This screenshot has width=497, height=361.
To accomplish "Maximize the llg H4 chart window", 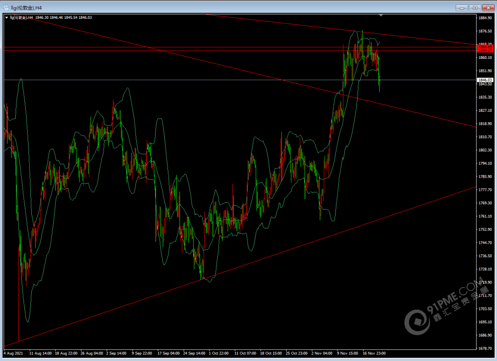I will pyautogui.click(x=475, y=7).
